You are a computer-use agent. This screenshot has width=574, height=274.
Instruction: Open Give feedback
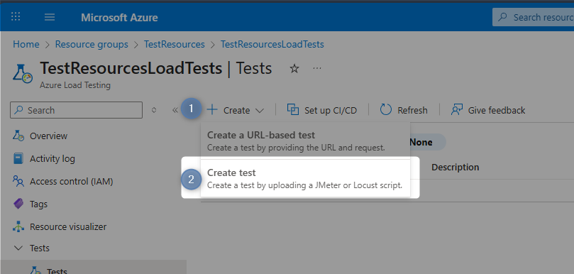point(488,110)
